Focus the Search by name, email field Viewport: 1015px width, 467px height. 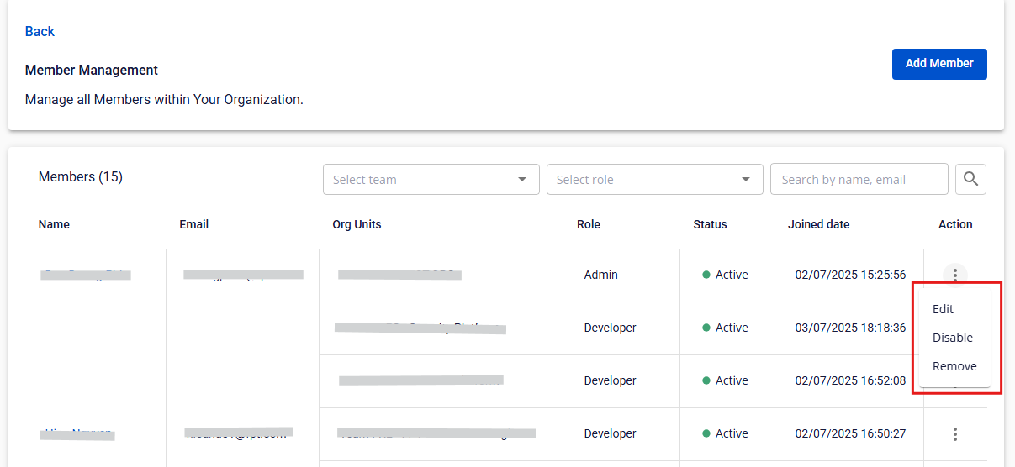click(x=858, y=180)
